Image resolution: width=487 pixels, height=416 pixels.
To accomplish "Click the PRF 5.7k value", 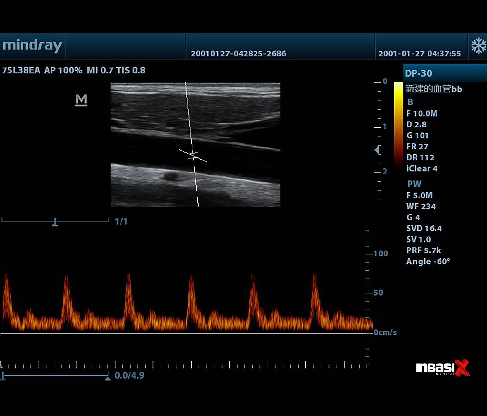I will (424, 250).
